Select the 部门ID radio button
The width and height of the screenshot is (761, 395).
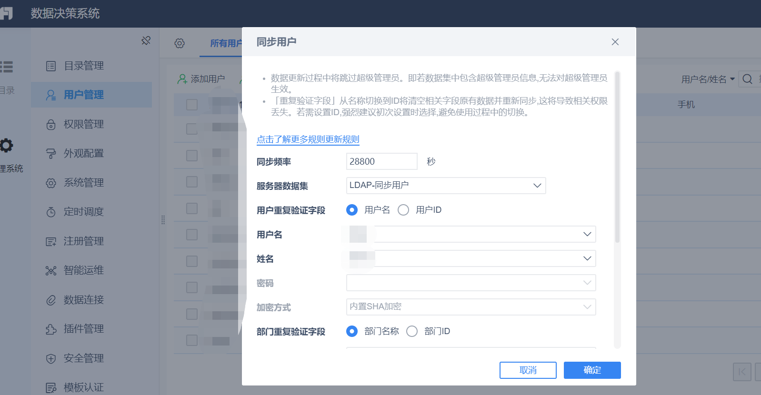412,331
